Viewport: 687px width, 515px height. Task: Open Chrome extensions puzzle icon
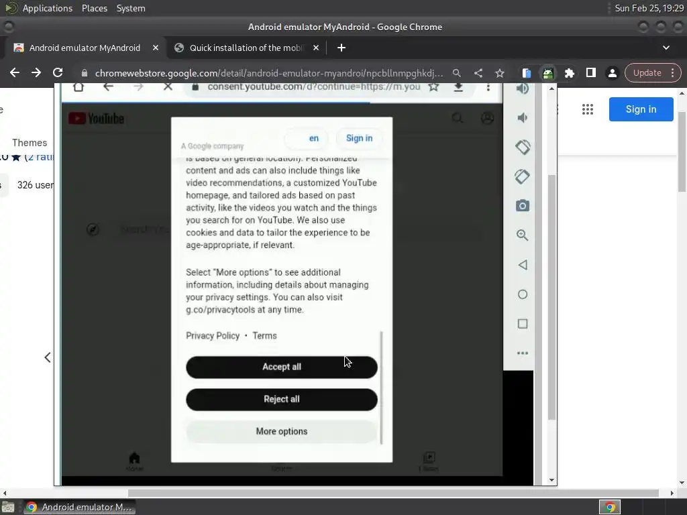coord(569,73)
